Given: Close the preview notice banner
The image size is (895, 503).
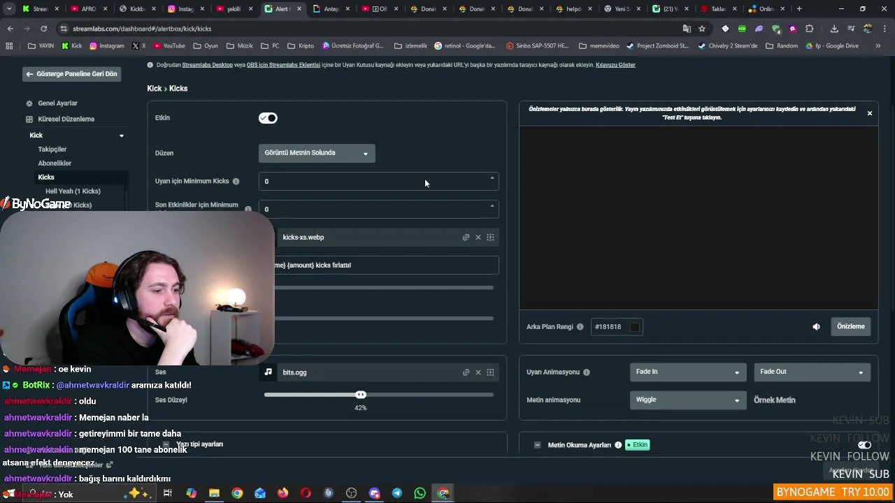Looking at the screenshot, I should (x=870, y=113).
